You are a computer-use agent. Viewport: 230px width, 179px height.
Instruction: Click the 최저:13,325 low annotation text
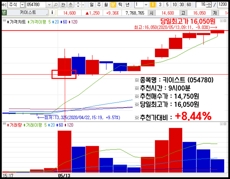pos(82,117)
